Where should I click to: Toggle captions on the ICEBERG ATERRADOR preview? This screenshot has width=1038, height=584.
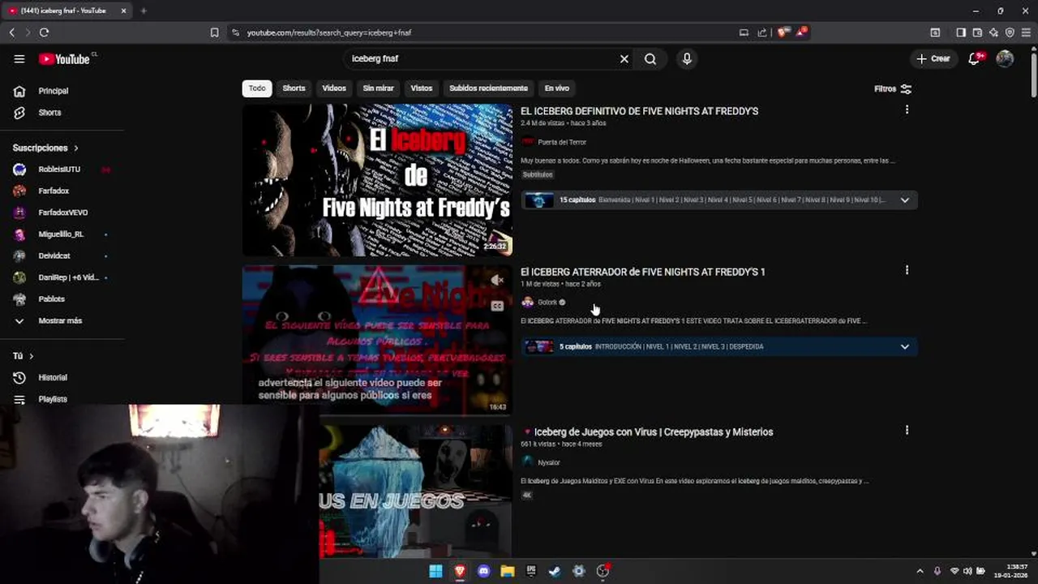pos(497,306)
